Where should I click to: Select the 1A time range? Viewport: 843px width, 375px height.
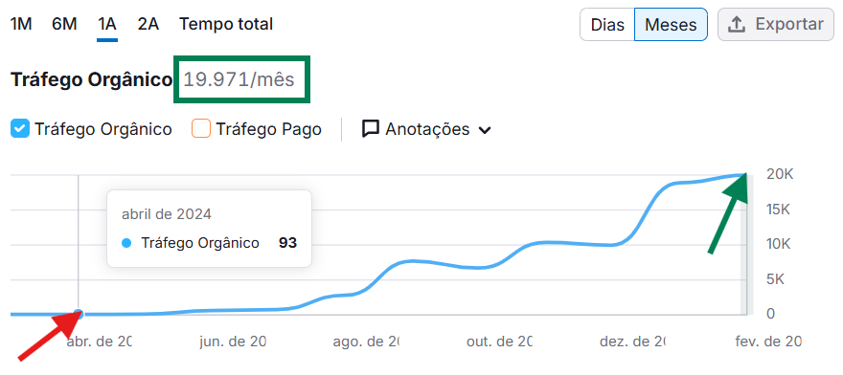point(107,24)
